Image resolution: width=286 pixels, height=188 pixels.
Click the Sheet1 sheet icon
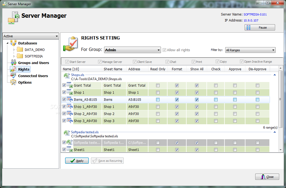[70, 149]
